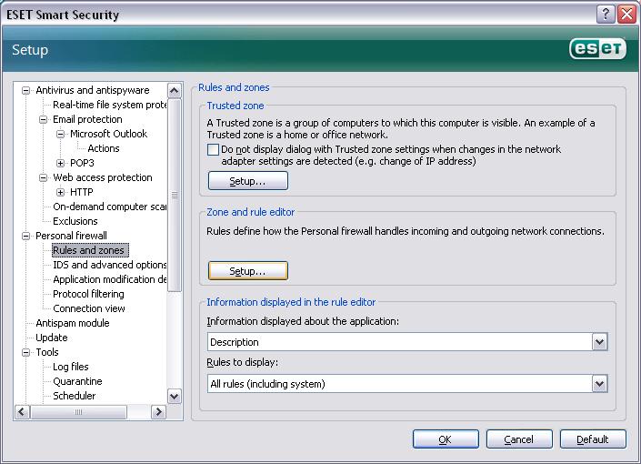The width and height of the screenshot is (641, 464).
Task: Click the ESET logo in header
Action: pyautogui.click(x=597, y=49)
